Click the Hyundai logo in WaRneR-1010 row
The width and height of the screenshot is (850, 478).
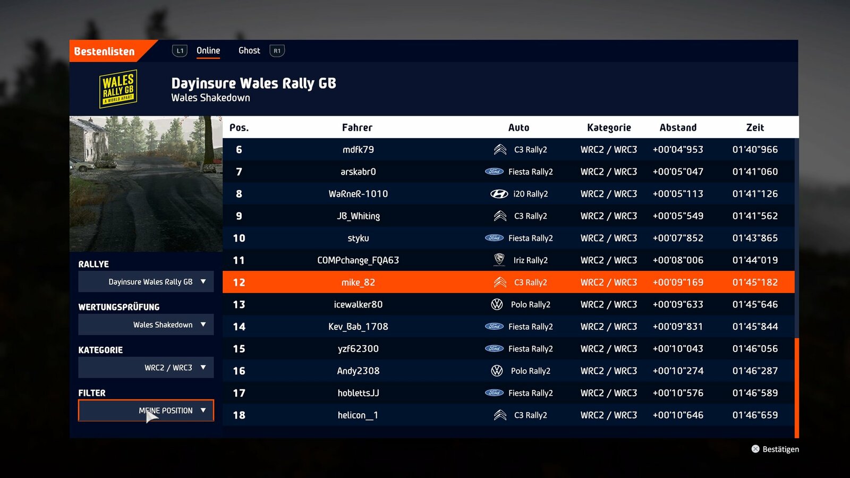pos(499,194)
